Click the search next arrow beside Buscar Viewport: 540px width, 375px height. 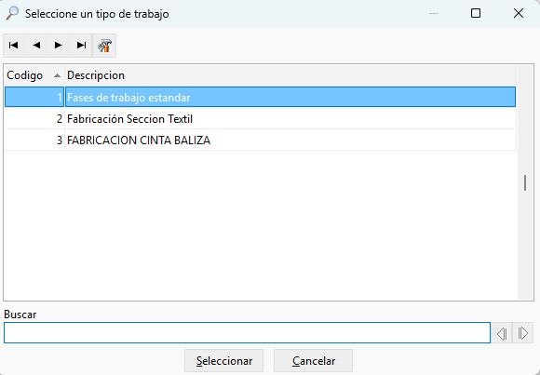523,333
